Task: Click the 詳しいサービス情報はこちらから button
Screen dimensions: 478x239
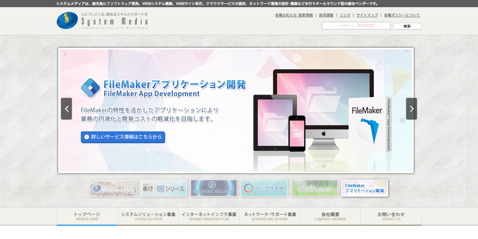Action: 123,137
